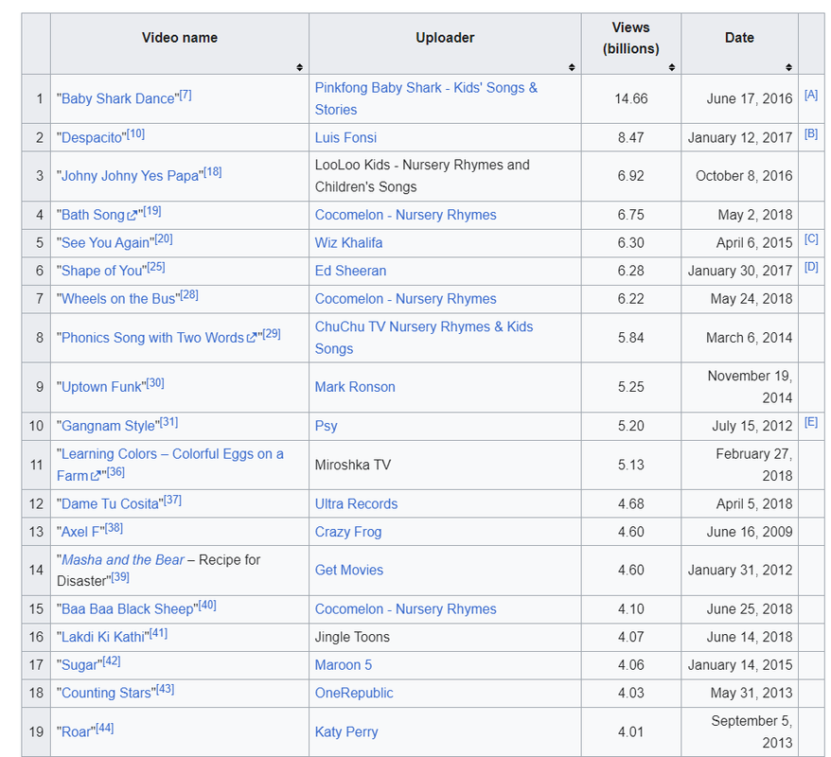Open Get Movies uploader link
831x757 pixels.
click(x=348, y=571)
